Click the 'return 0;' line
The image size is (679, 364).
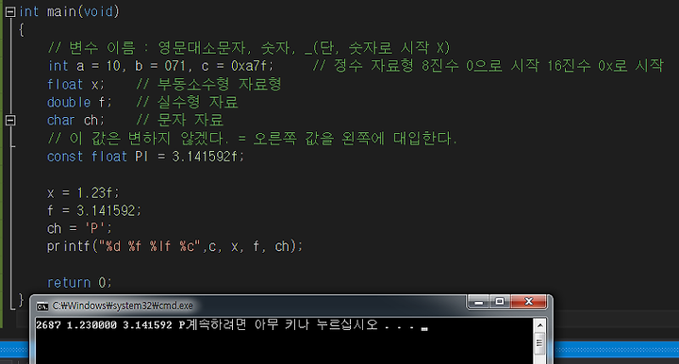(x=79, y=283)
